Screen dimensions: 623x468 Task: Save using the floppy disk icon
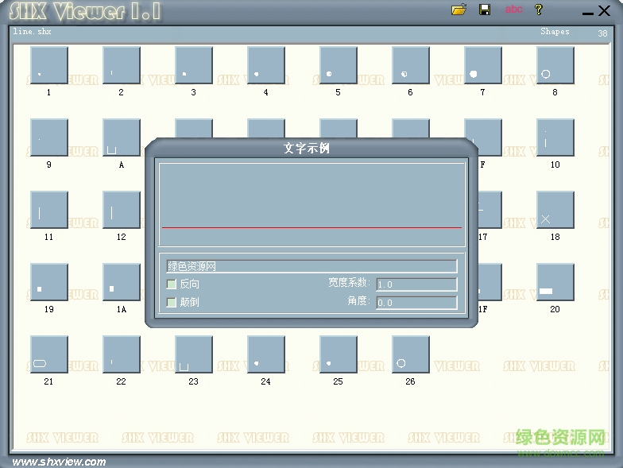485,10
